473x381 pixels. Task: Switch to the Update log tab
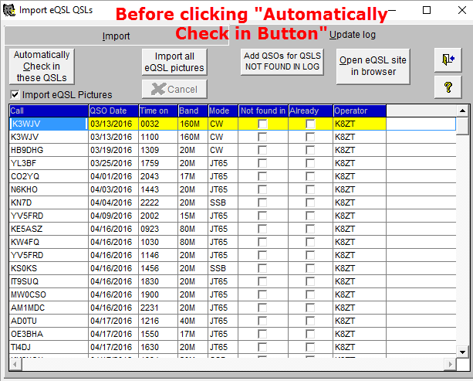coord(352,35)
